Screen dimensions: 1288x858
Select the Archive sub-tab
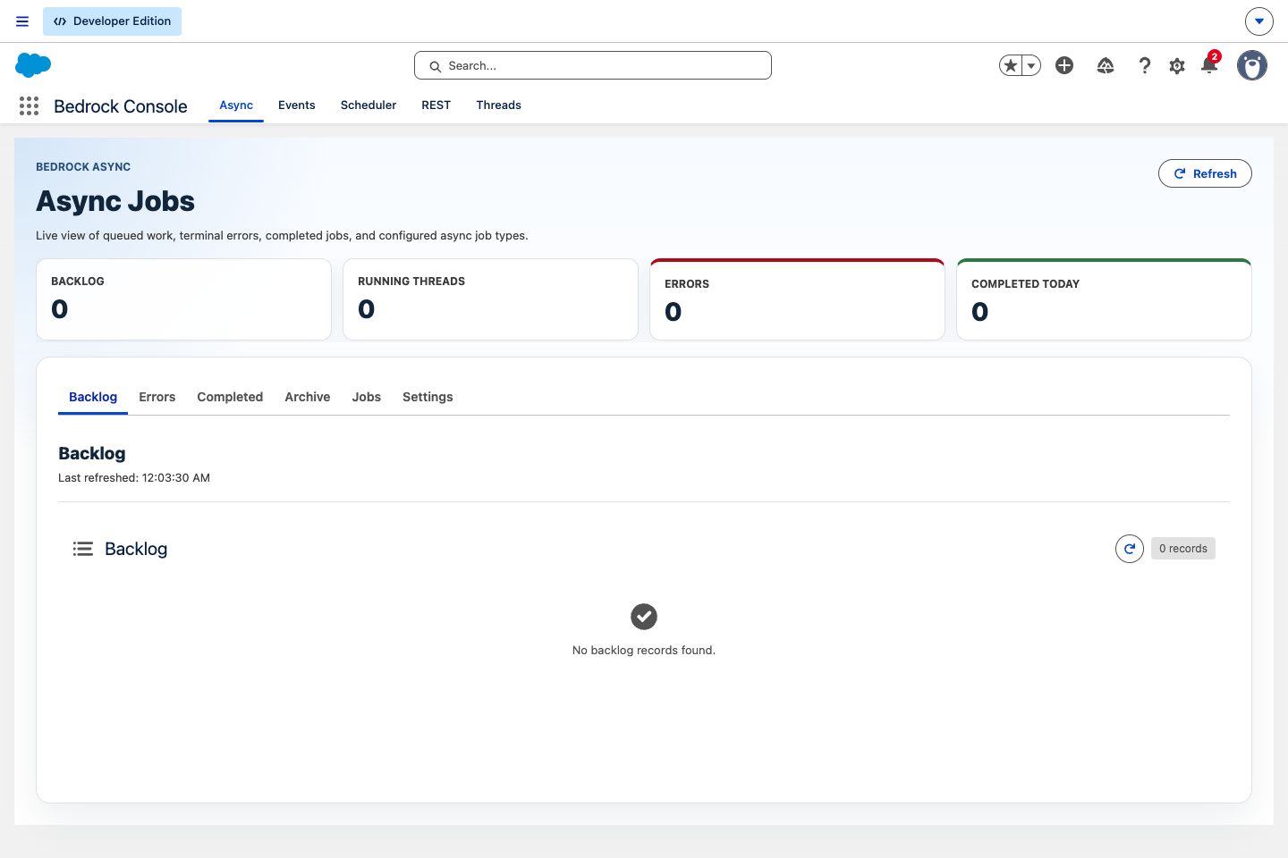(x=308, y=397)
